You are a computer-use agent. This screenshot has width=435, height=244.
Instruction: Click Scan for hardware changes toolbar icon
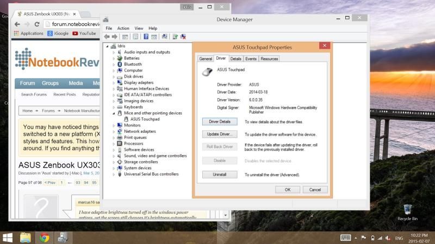(165, 36)
